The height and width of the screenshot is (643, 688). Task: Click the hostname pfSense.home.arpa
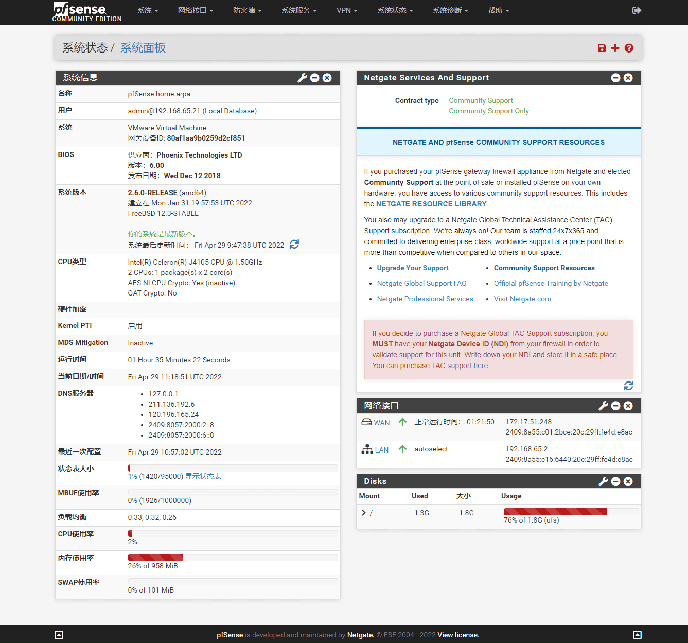tap(159, 94)
